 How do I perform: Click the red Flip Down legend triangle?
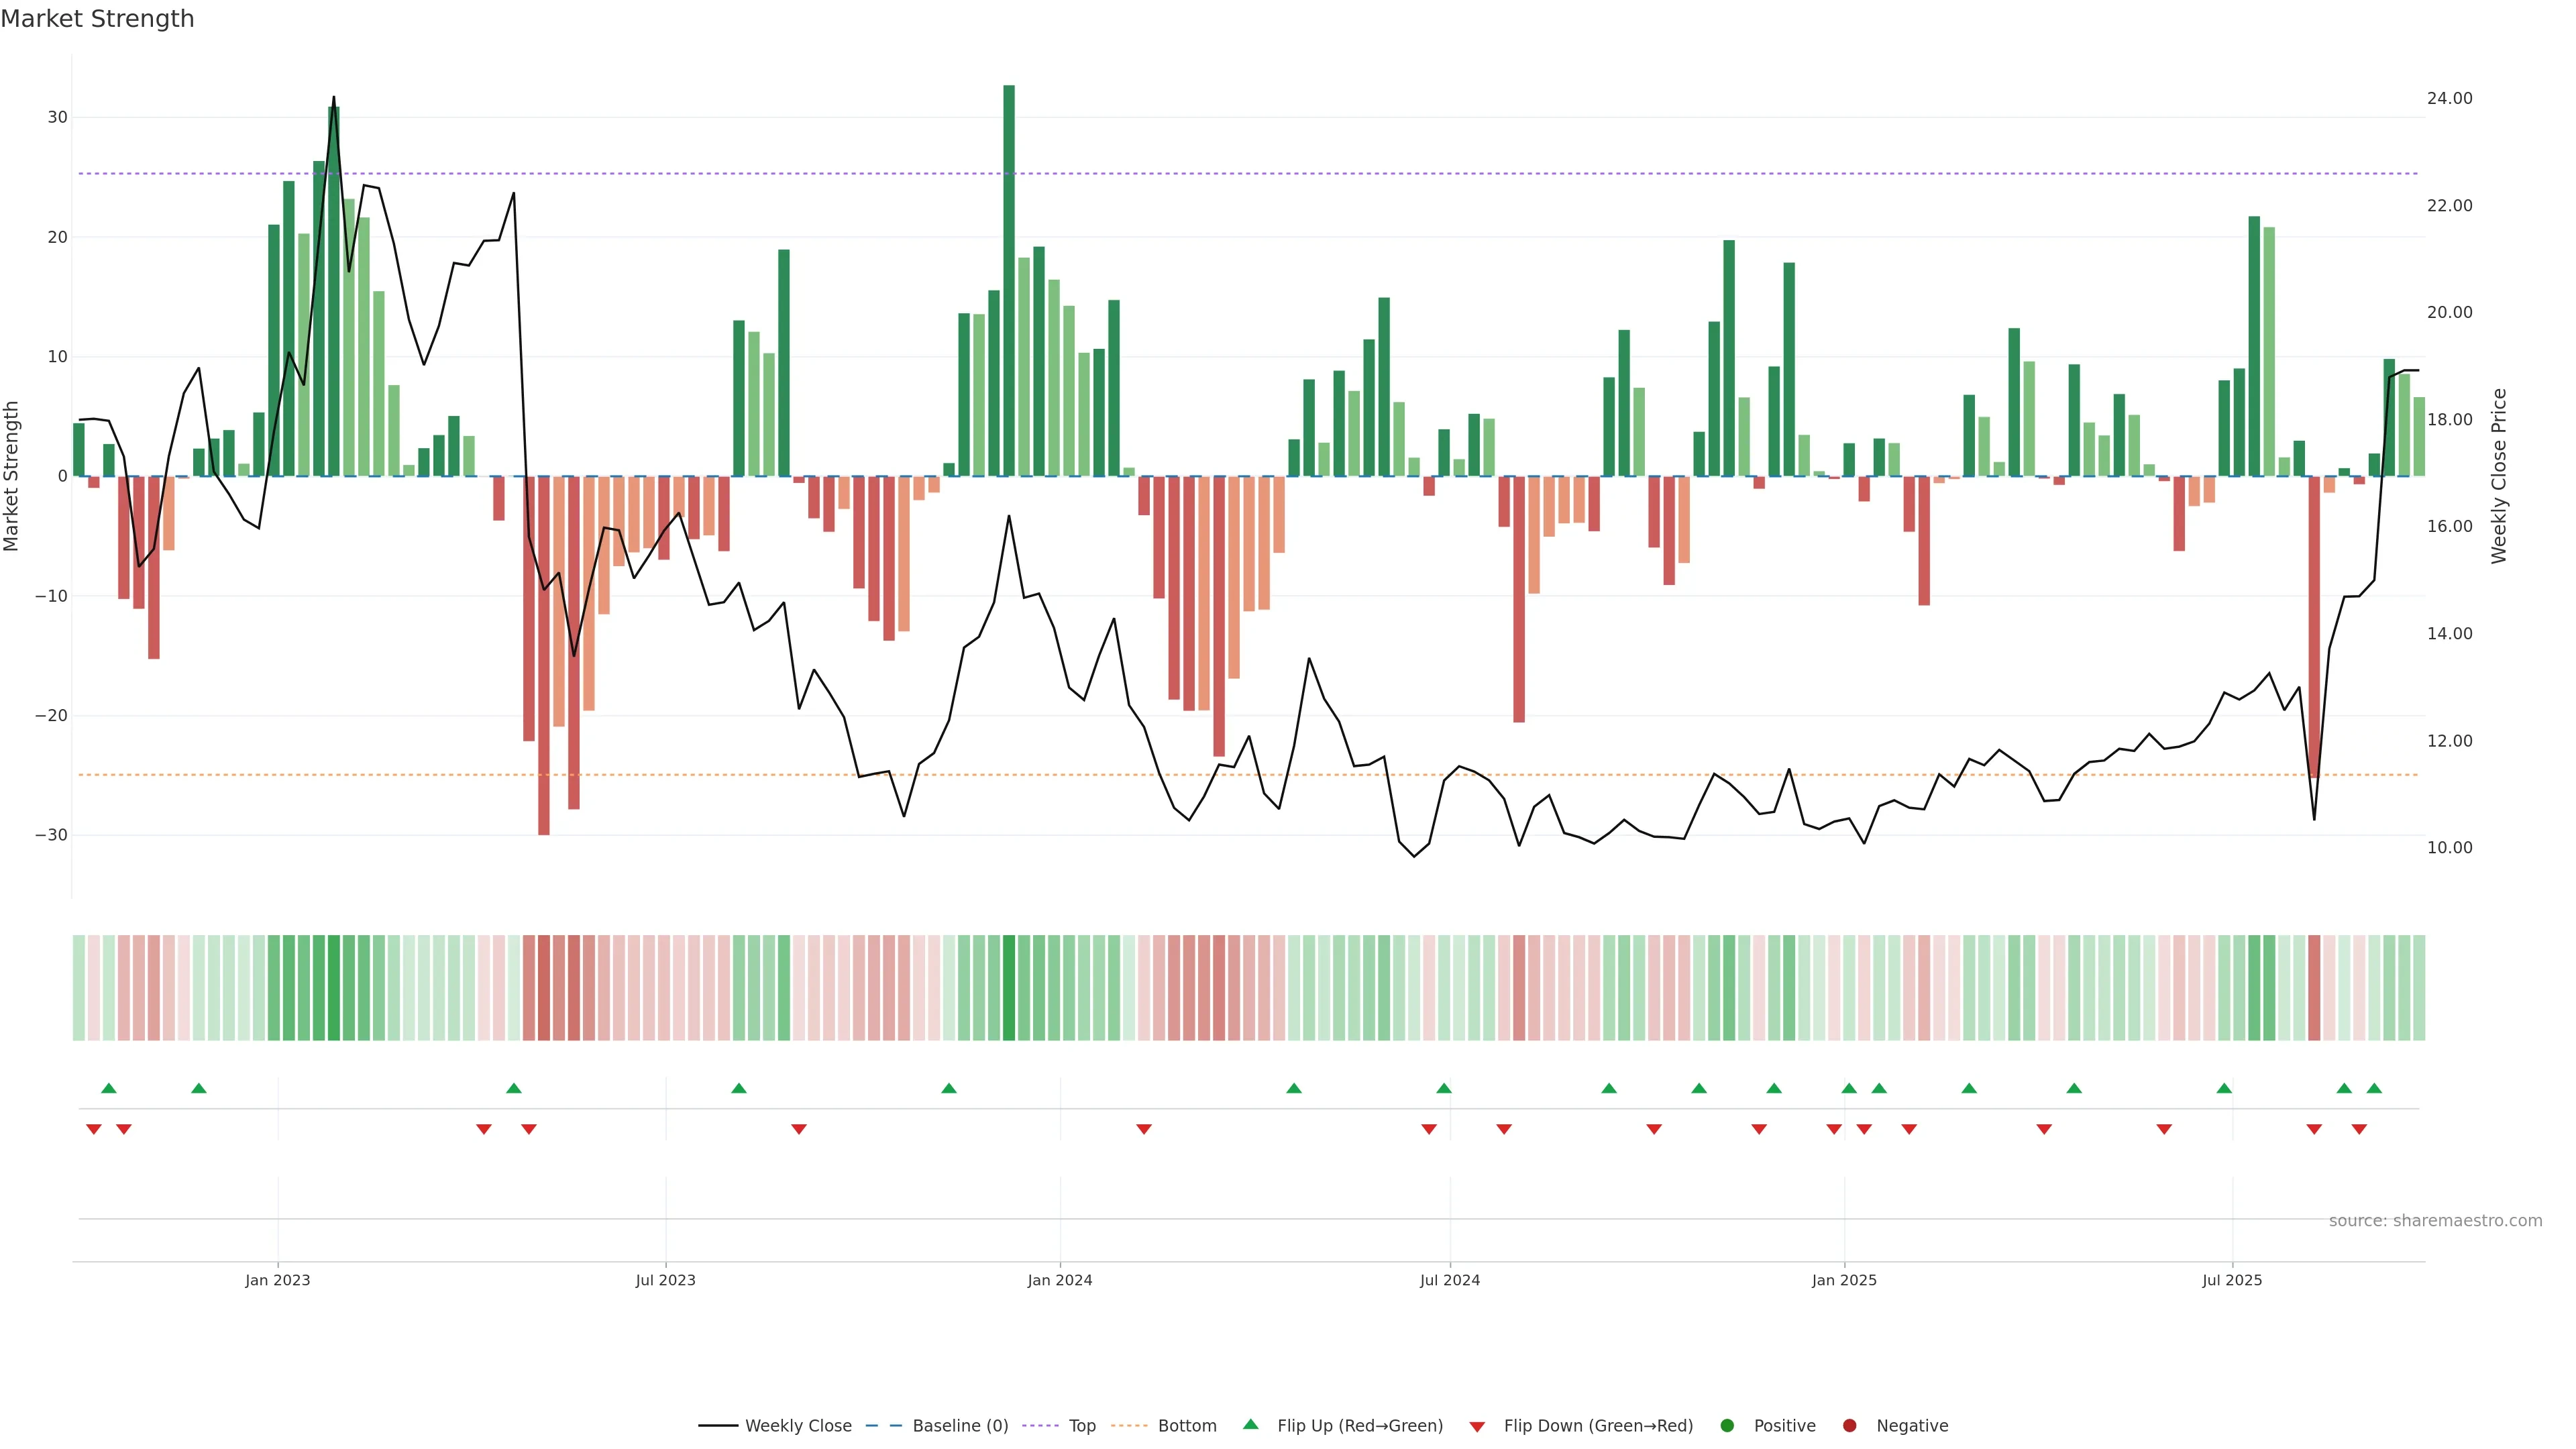1477,1427
